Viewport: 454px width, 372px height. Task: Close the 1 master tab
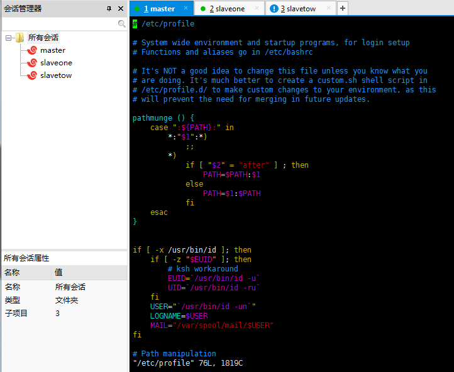click(x=186, y=8)
